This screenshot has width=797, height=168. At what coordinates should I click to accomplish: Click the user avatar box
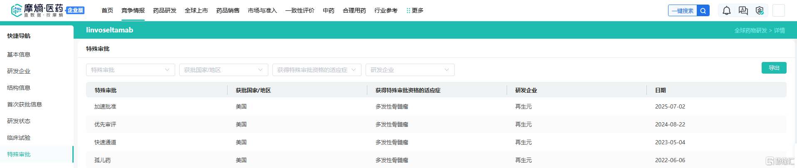pyautogui.click(x=779, y=10)
